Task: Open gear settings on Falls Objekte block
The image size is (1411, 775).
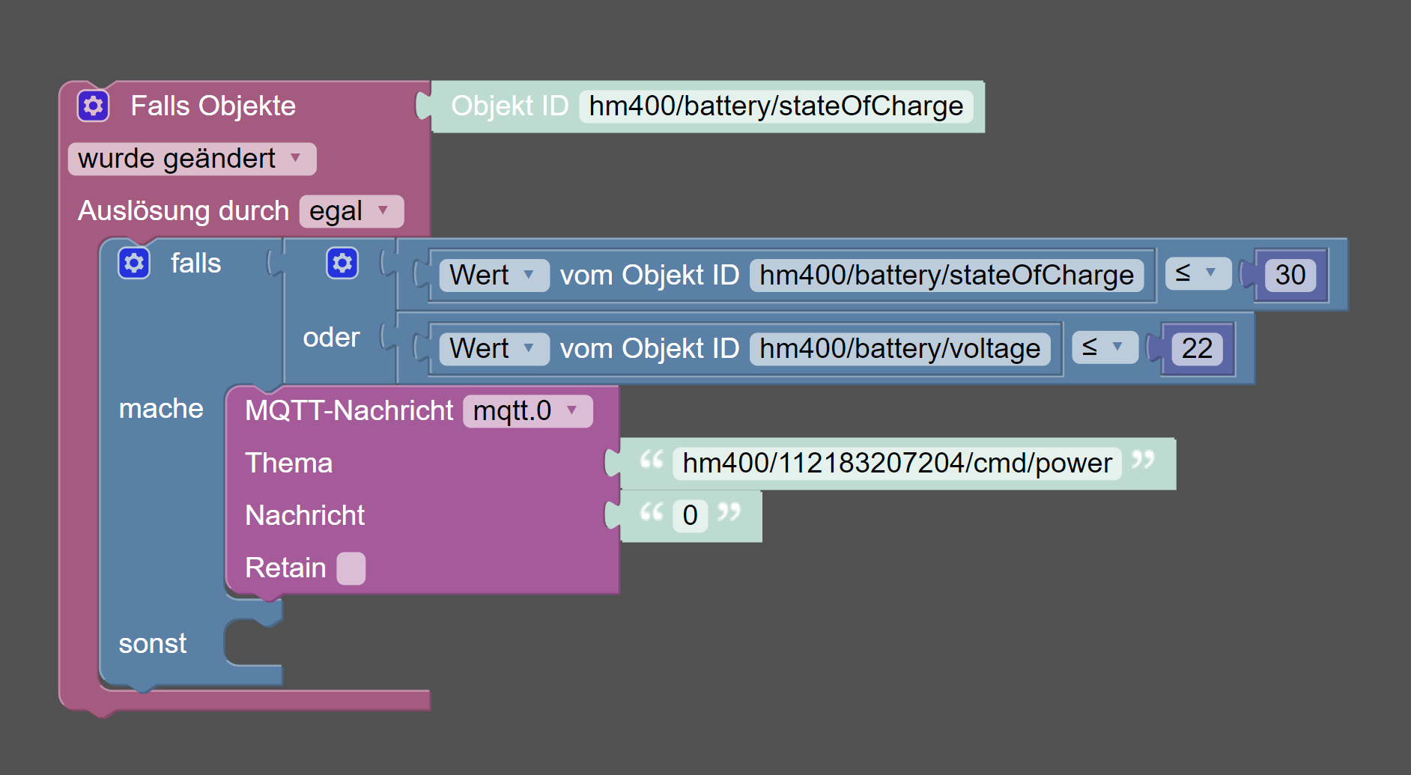Action: click(x=94, y=106)
